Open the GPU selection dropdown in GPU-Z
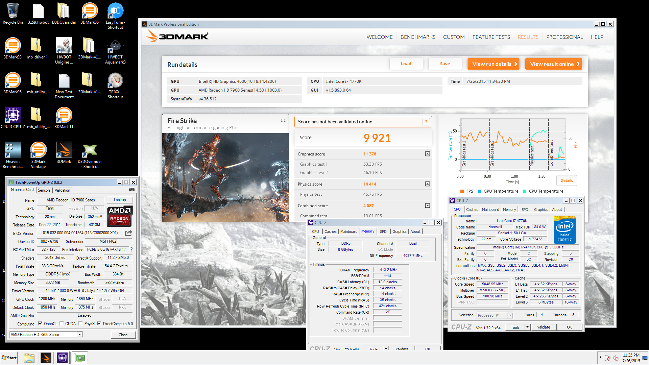 (x=79, y=335)
